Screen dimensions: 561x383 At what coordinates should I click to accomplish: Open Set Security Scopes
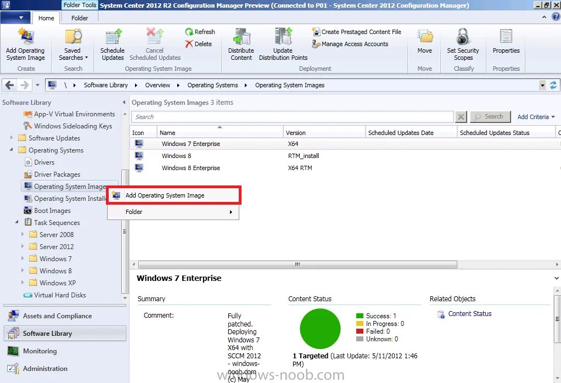(x=463, y=44)
